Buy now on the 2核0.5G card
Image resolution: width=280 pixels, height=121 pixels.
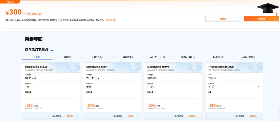tap(70, 116)
